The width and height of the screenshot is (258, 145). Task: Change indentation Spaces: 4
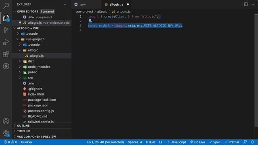[x=135, y=142]
